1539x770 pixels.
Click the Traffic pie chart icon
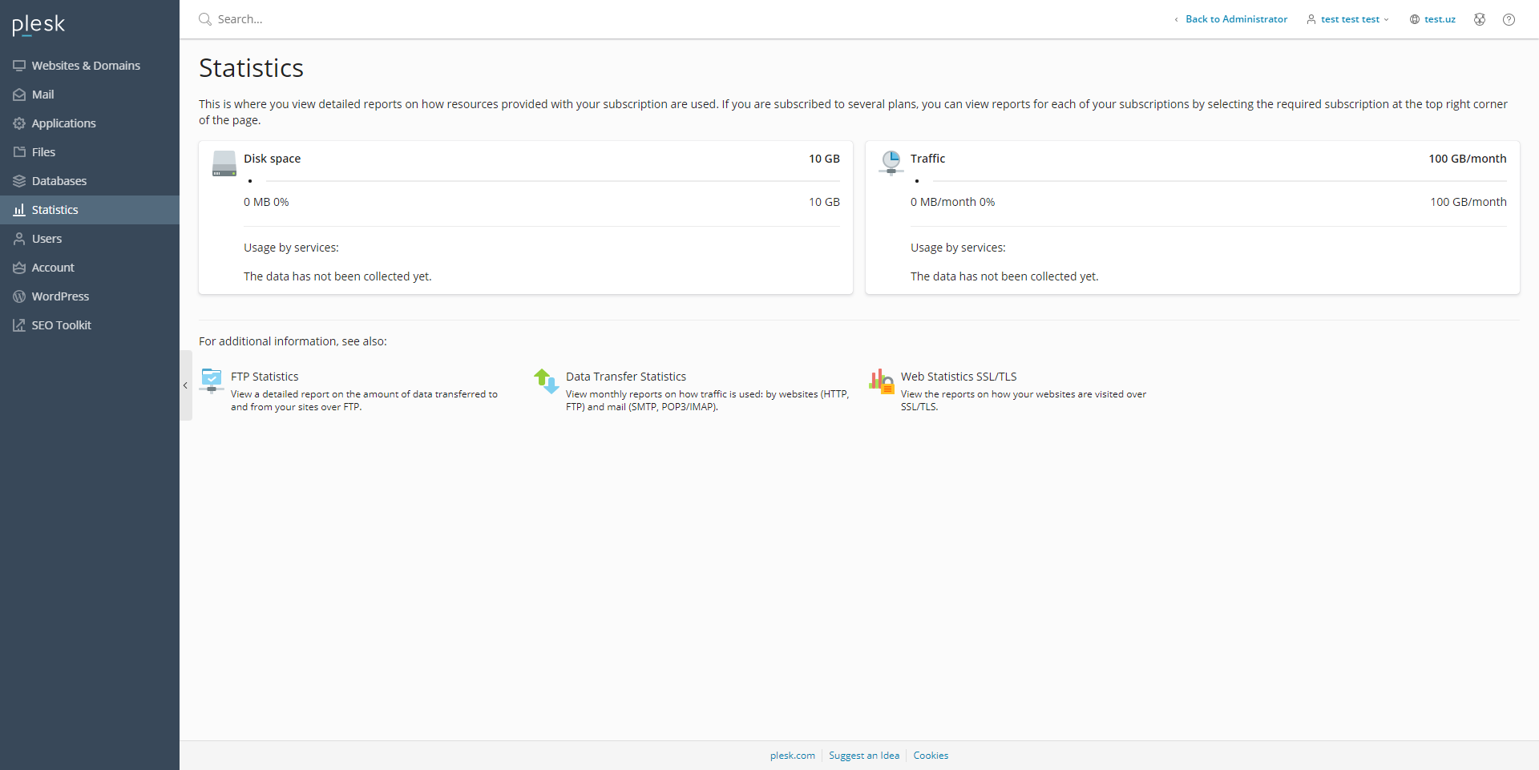tap(891, 163)
